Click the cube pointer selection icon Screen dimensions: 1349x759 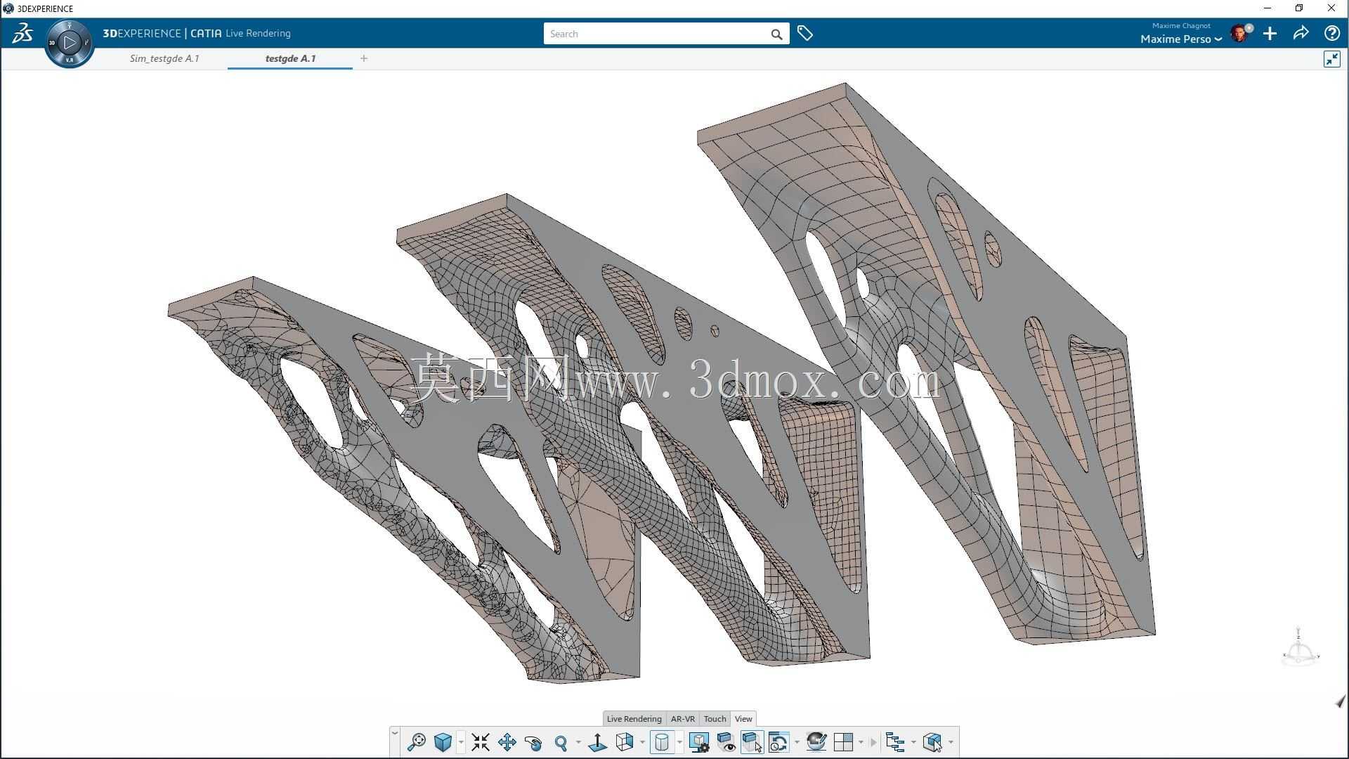tap(932, 742)
